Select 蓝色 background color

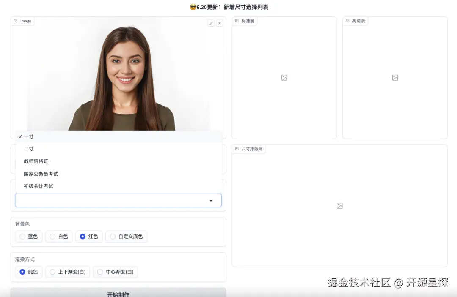point(29,237)
